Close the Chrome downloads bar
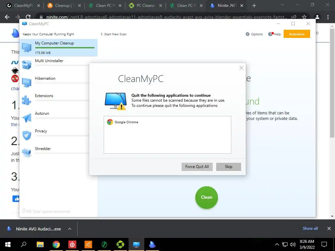 click(329, 228)
